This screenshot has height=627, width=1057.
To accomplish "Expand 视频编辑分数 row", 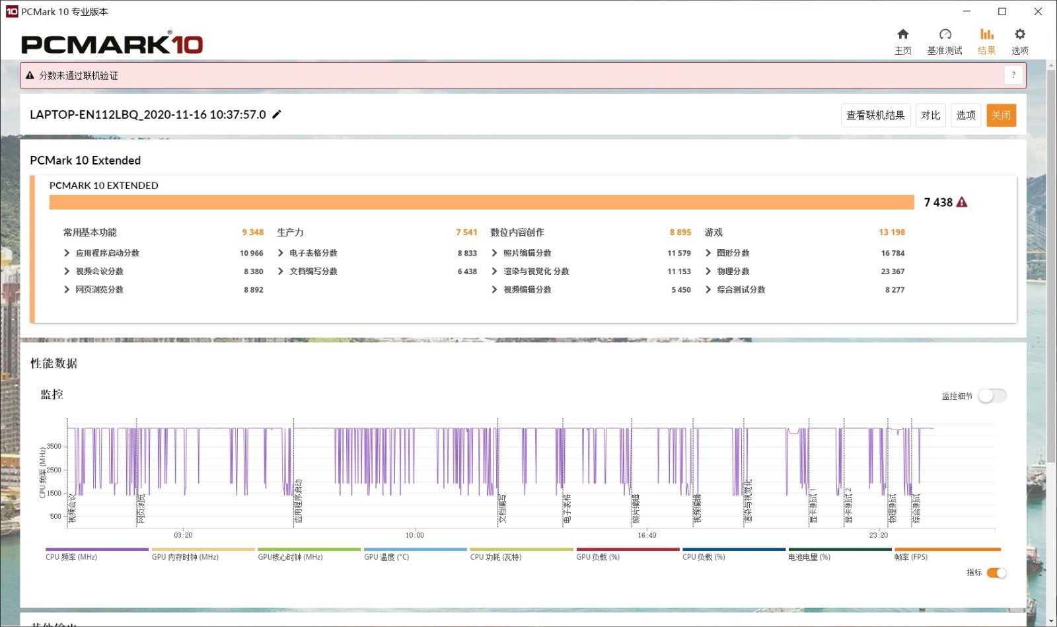I will click(494, 289).
